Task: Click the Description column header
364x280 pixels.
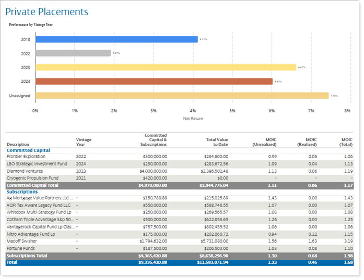Action: click(18, 144)
